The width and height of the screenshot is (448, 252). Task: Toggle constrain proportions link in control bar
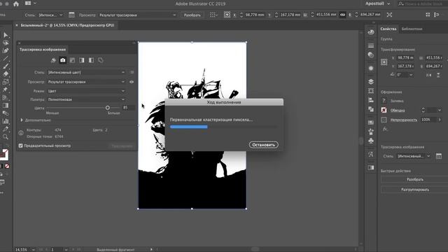coord(342,15)
